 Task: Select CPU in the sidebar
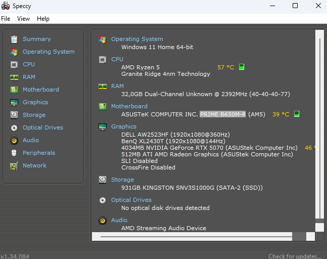pos(29,64)
